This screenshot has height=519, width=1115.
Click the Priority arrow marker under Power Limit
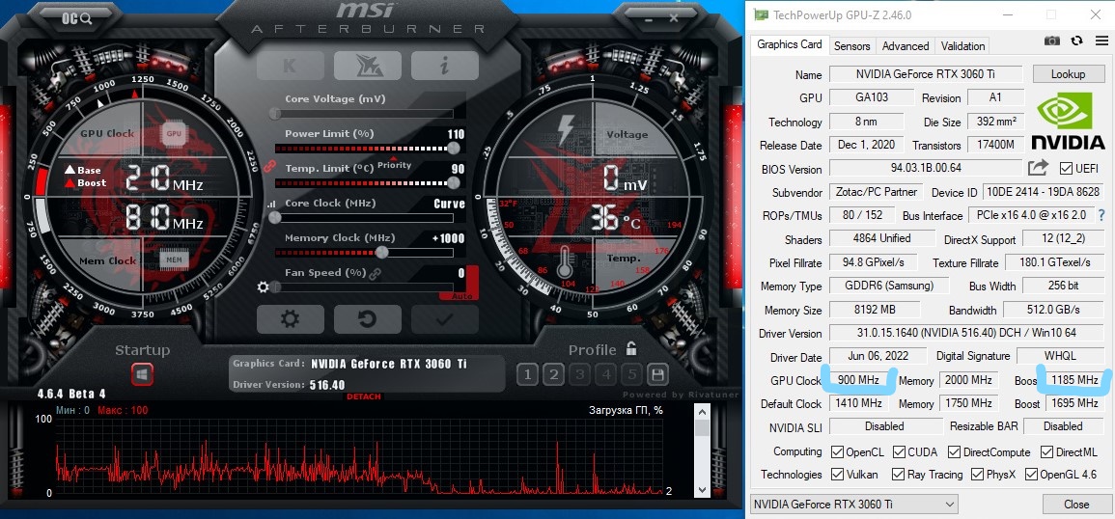coord(394,158)
